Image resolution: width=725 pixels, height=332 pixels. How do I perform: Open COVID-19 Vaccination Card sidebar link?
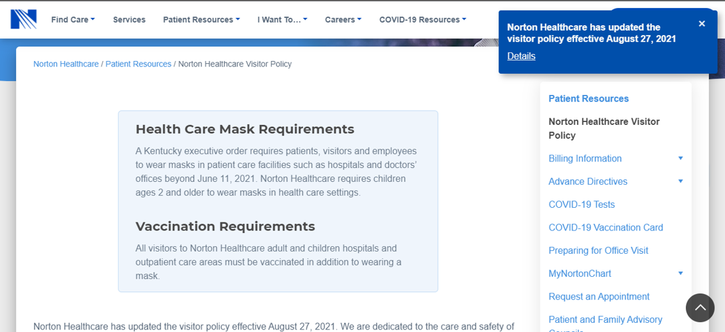605,228
